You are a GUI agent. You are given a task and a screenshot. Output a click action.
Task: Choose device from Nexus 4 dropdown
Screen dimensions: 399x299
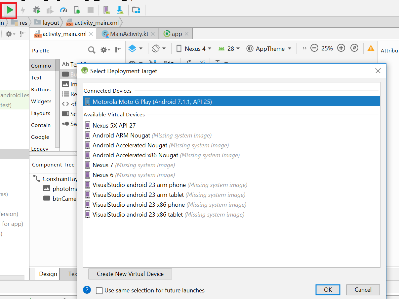click(x=194, y=49)
